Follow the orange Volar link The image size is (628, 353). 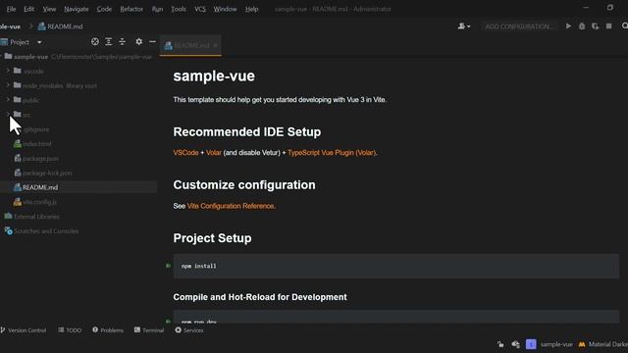click(x=214, y=153)
